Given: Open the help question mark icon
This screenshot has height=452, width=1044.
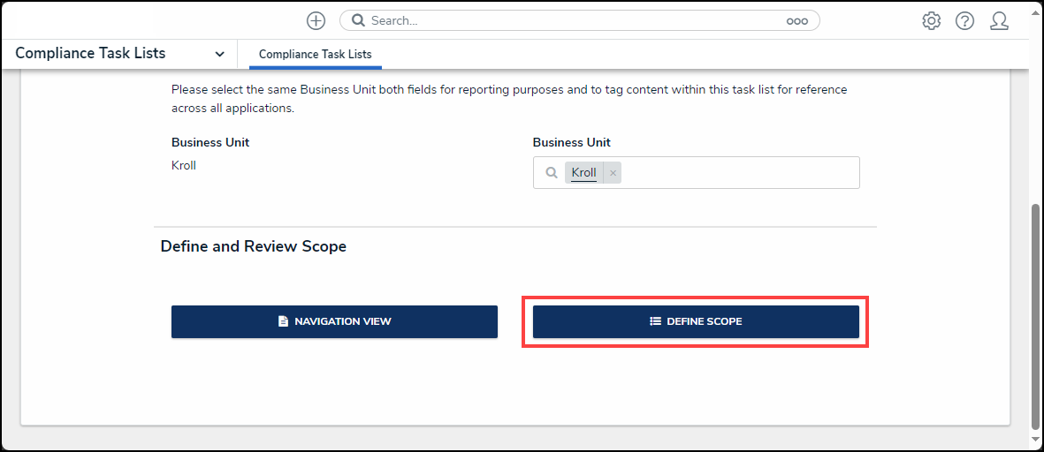Looking at the screenshot, I should point(964,21).
